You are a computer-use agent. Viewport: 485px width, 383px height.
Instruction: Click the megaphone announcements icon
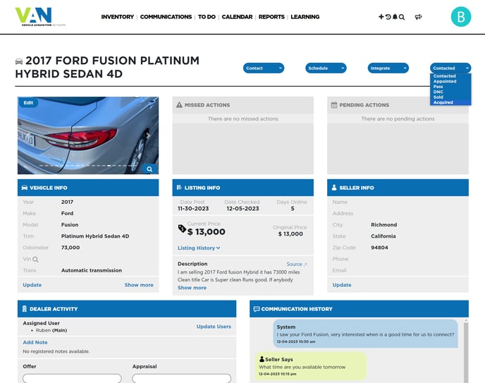click(x=418, y=17)
